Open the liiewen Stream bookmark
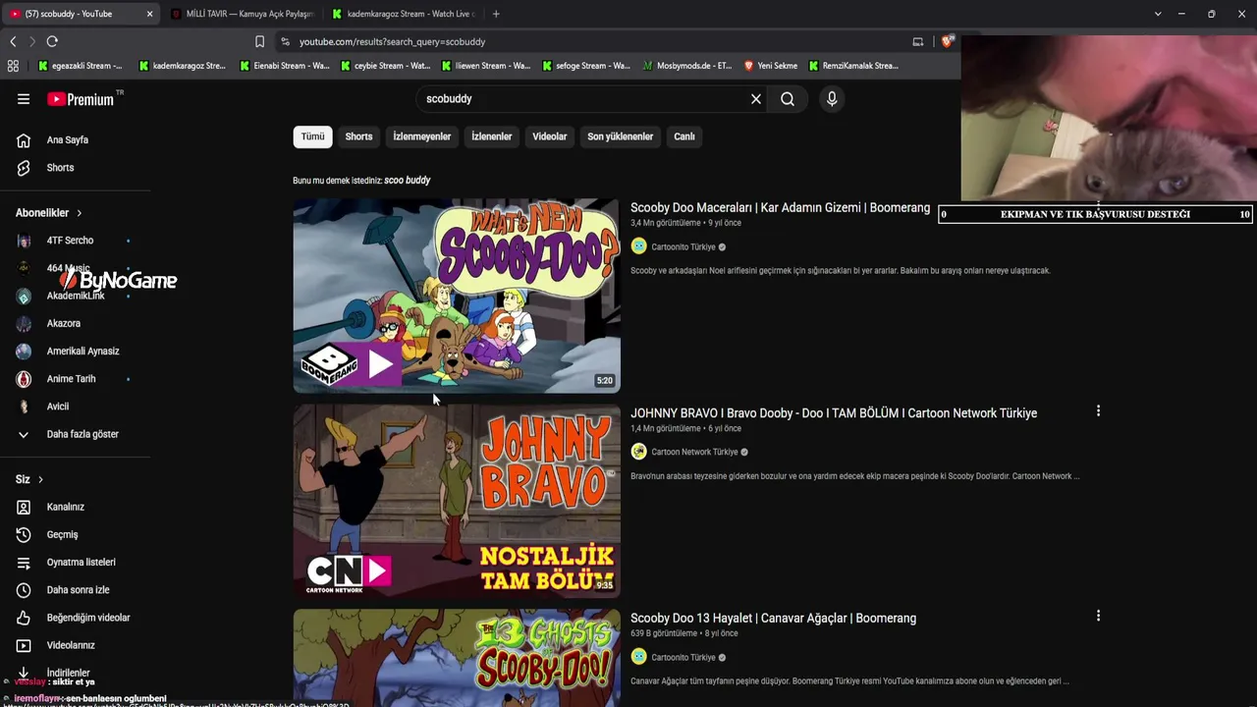 [486, 66]
